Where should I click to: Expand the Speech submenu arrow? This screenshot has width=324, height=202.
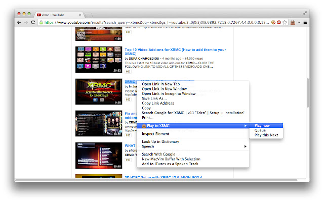245,146
